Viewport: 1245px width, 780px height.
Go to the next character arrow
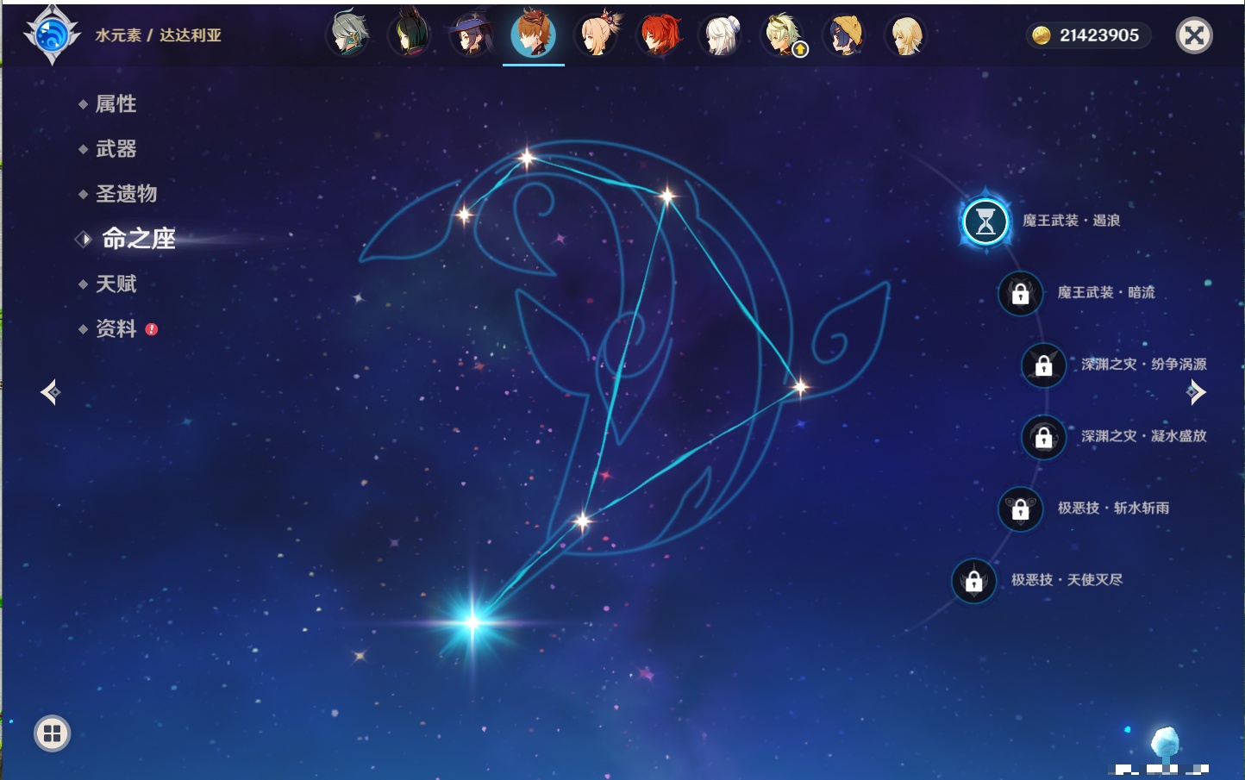click(1196, 392)
